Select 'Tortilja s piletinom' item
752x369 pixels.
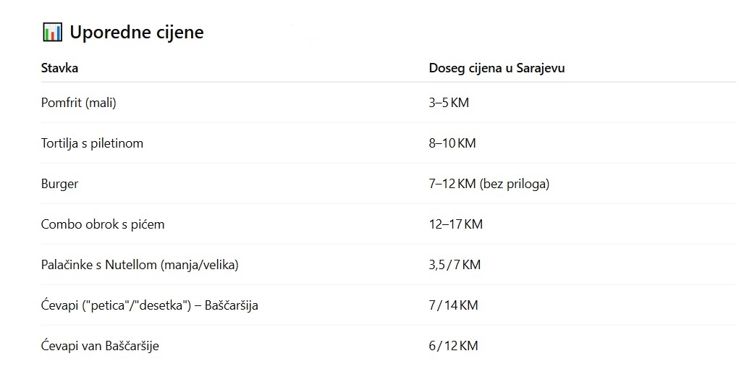pos(92,143)
